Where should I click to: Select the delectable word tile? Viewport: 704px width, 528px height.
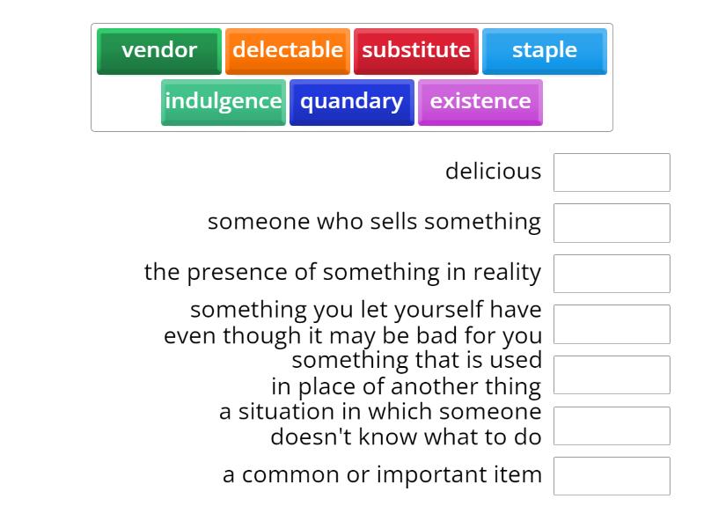tap(288, 50)
